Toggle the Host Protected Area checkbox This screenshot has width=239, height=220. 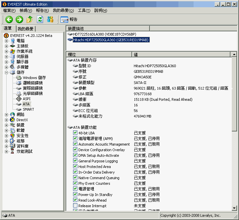pos(75,166)
